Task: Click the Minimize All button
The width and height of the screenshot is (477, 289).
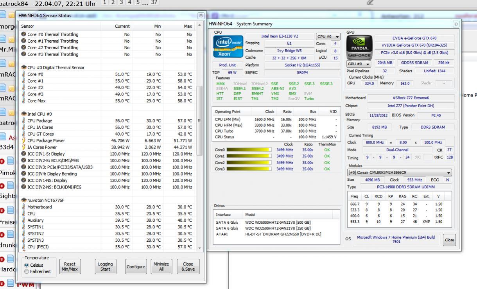Action: coord(161,267)
